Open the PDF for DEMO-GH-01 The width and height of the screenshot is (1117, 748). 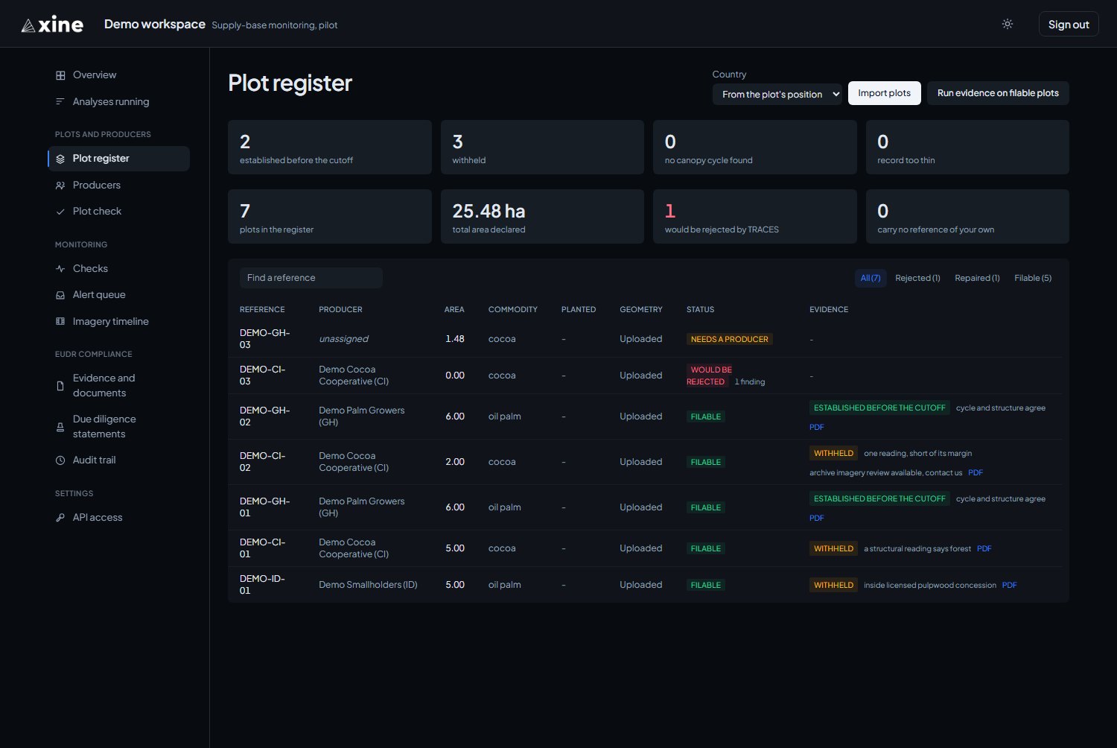coord(816,518)
